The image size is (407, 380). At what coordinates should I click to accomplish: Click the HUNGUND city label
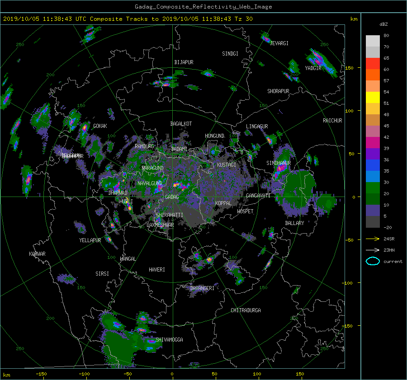[214, 136]
